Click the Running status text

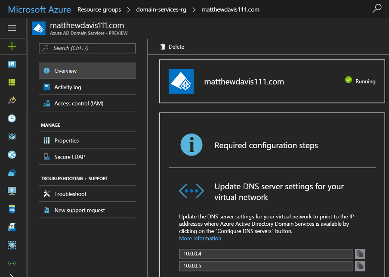(365, 81)
